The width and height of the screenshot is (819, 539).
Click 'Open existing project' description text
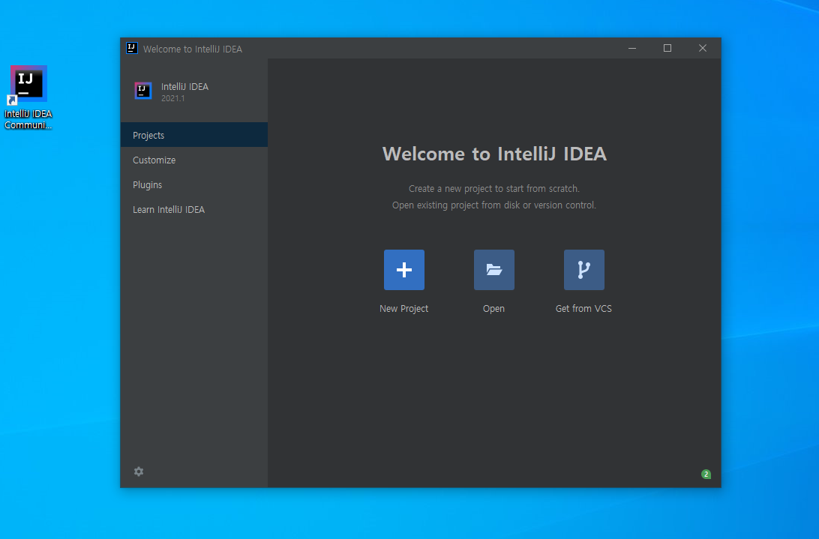(493, 205)
